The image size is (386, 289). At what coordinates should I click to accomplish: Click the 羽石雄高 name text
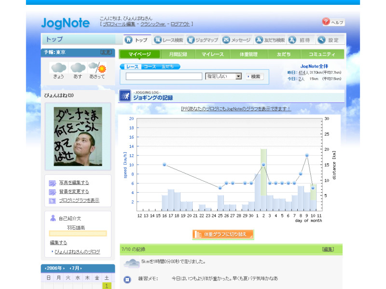pos(76,228)
